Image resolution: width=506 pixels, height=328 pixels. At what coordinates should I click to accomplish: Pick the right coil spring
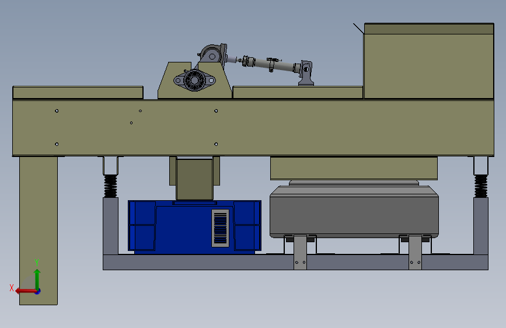[x=481, y=186]
